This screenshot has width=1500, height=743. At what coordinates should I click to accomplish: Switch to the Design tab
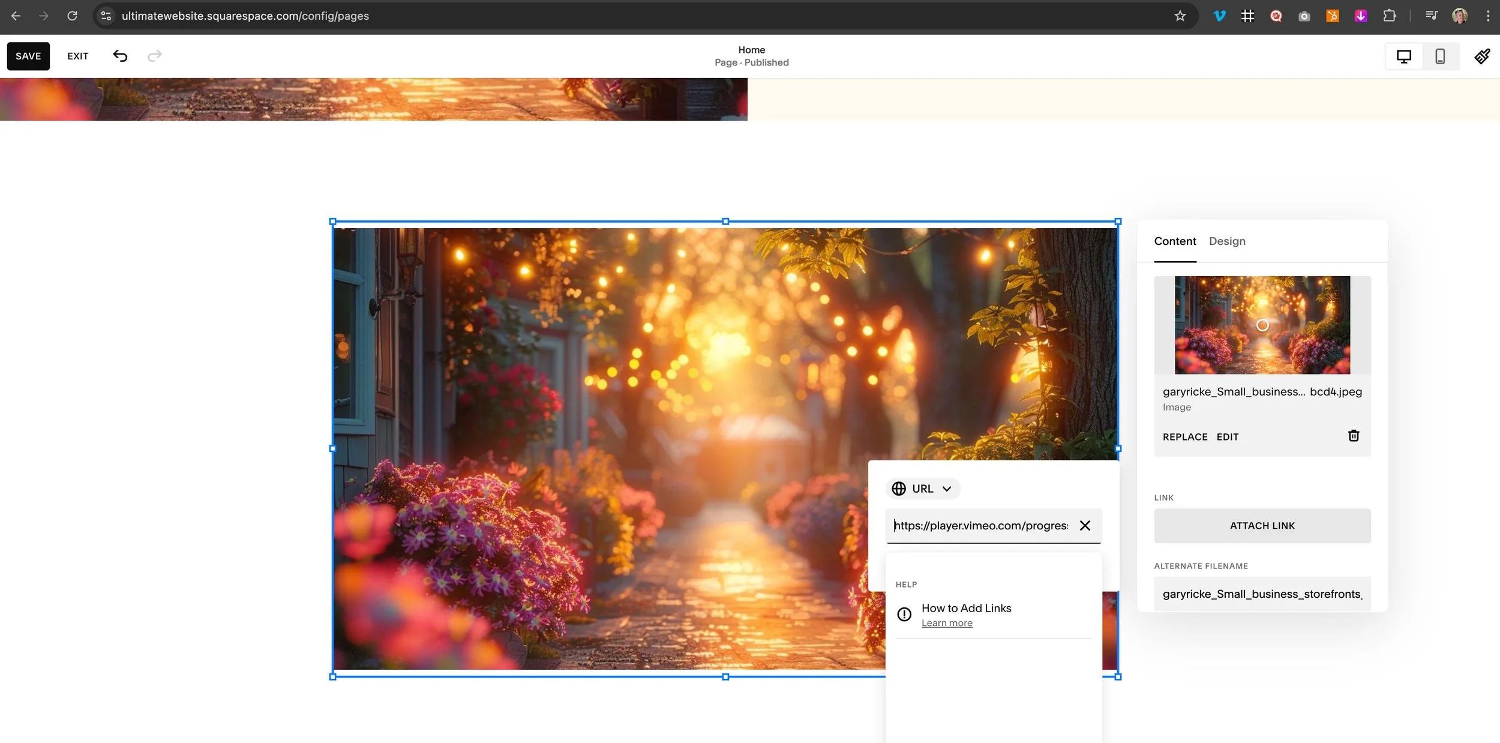coord(1227,241)
